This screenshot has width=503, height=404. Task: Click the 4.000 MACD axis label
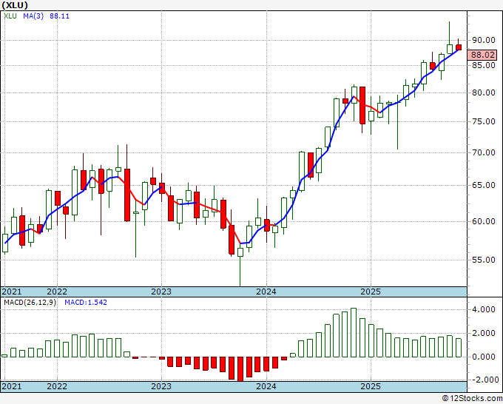[x=484, y=309]
